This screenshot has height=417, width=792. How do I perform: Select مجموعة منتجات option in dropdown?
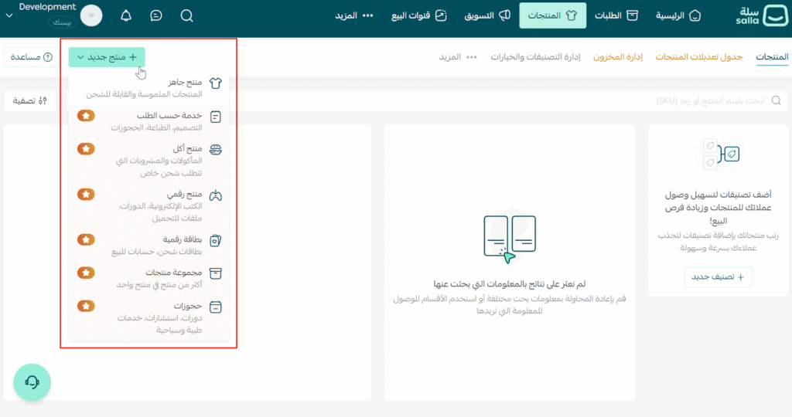click(175, 273)
